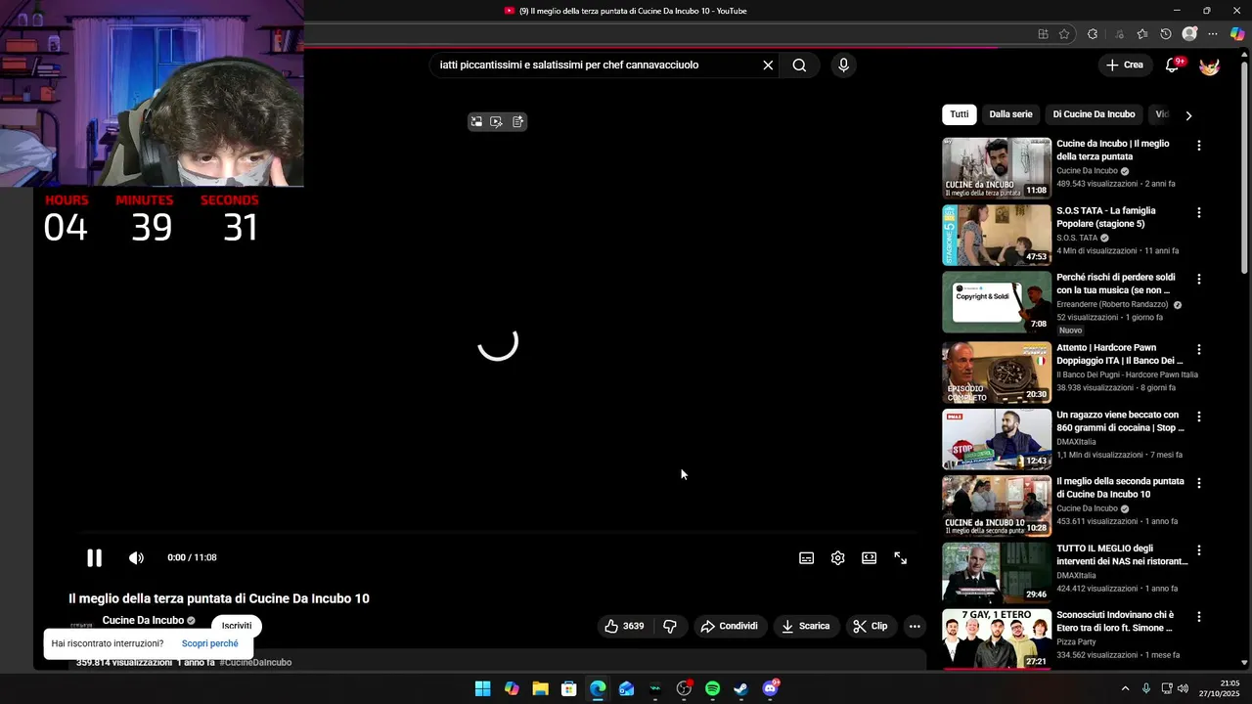
Task: Clear the YouTube search box text
Action: (x=768, y=66)
